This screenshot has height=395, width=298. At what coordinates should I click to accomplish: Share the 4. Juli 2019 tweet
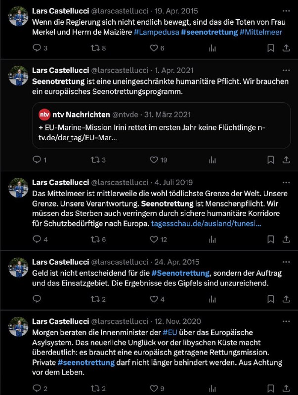(x=286, y=239)
